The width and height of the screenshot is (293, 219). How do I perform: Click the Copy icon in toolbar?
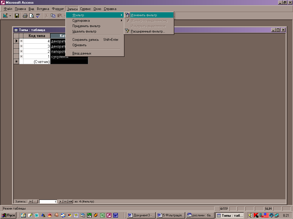click(x=53, y=16)
